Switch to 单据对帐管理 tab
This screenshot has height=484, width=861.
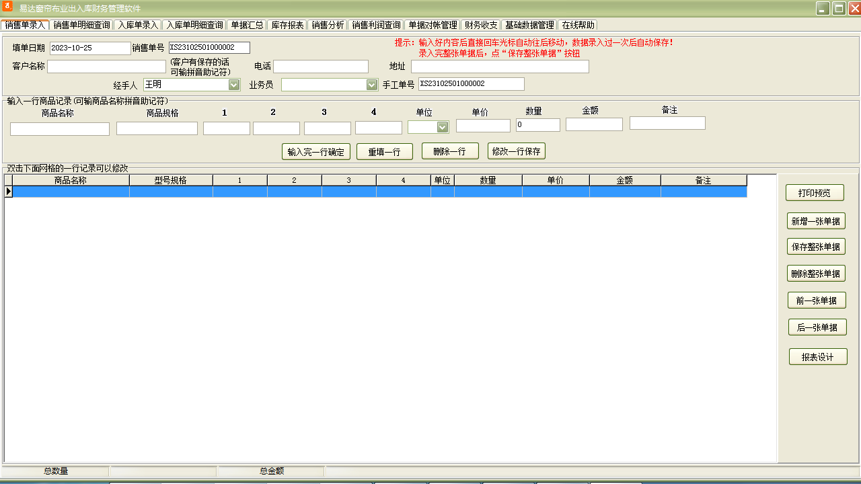click(x=433, y=25)
